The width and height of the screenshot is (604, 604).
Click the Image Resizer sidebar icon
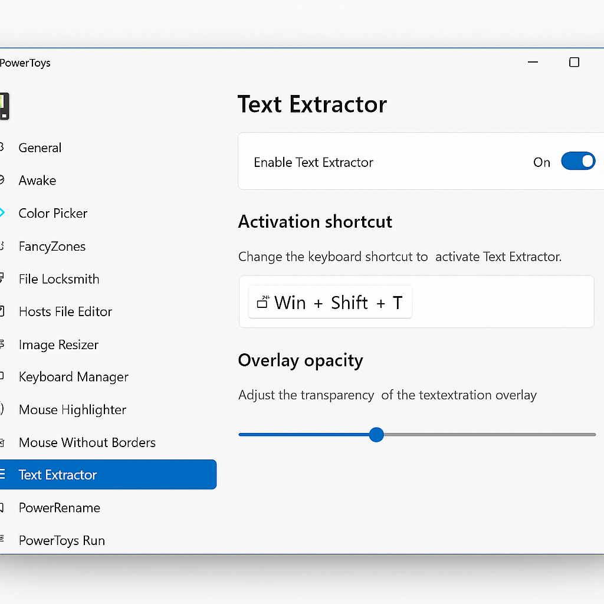[x=2, y=344]
